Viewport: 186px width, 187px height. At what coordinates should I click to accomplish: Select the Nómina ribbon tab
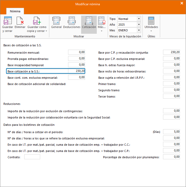click(15, 11)
